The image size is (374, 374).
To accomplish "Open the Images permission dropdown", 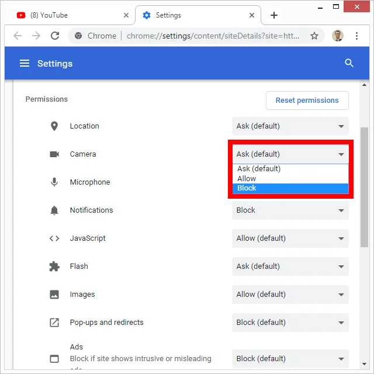I will pos(290,295).
